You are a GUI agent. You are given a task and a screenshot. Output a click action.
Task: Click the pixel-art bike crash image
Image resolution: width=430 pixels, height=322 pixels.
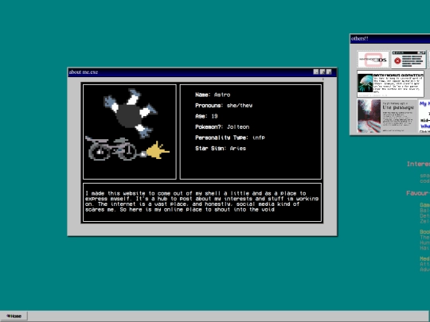point(130,132)
